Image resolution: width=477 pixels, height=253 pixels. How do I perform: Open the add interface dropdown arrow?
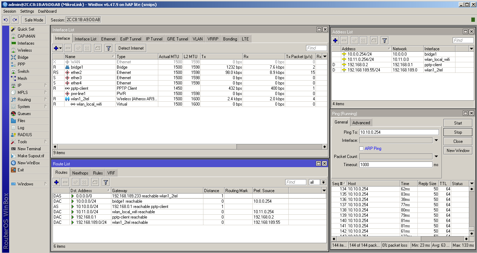61,48
